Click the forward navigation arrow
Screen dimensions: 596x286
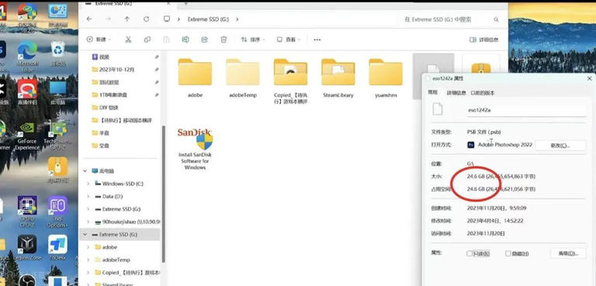tap(108, 19)
